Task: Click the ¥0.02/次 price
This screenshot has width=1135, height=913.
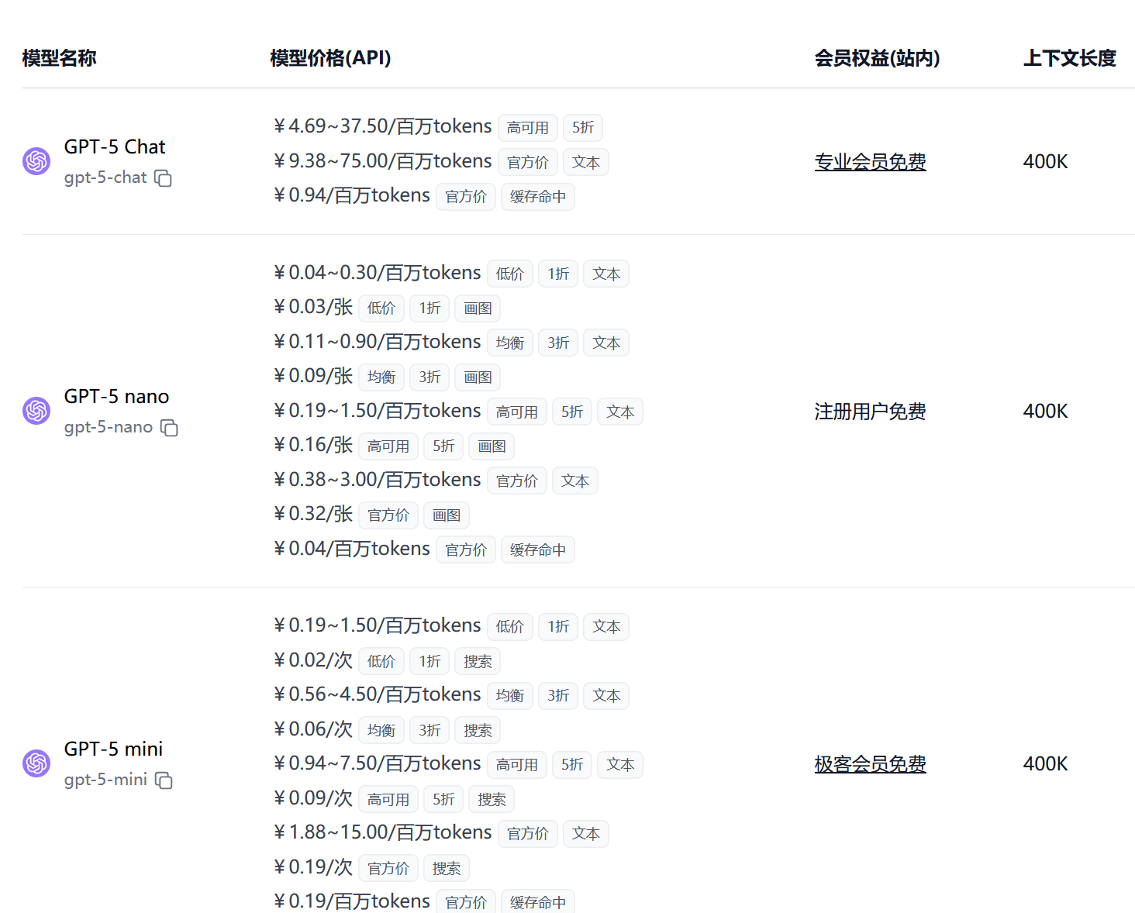Action: pyautogui.click(x=313, y=660)
